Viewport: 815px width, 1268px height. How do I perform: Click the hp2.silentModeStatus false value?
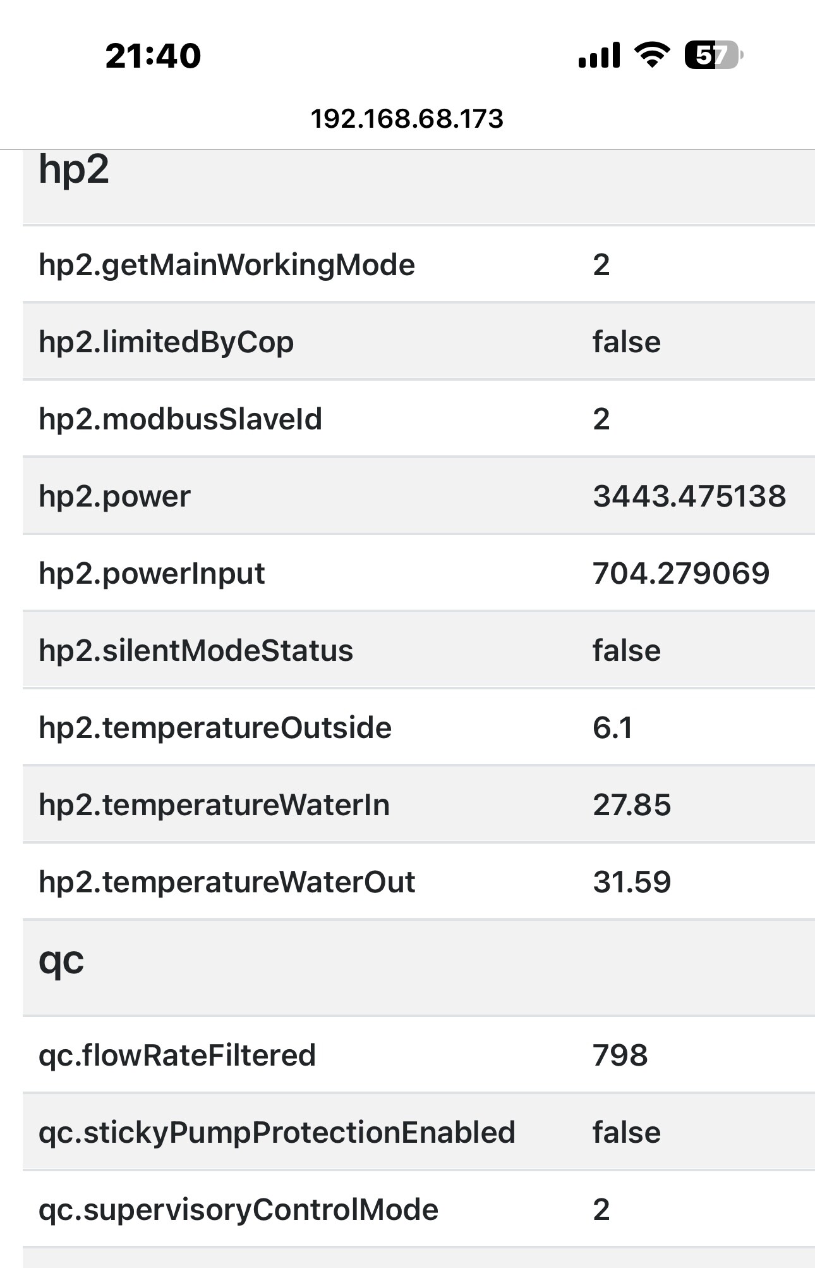click(x=626, y=651)
